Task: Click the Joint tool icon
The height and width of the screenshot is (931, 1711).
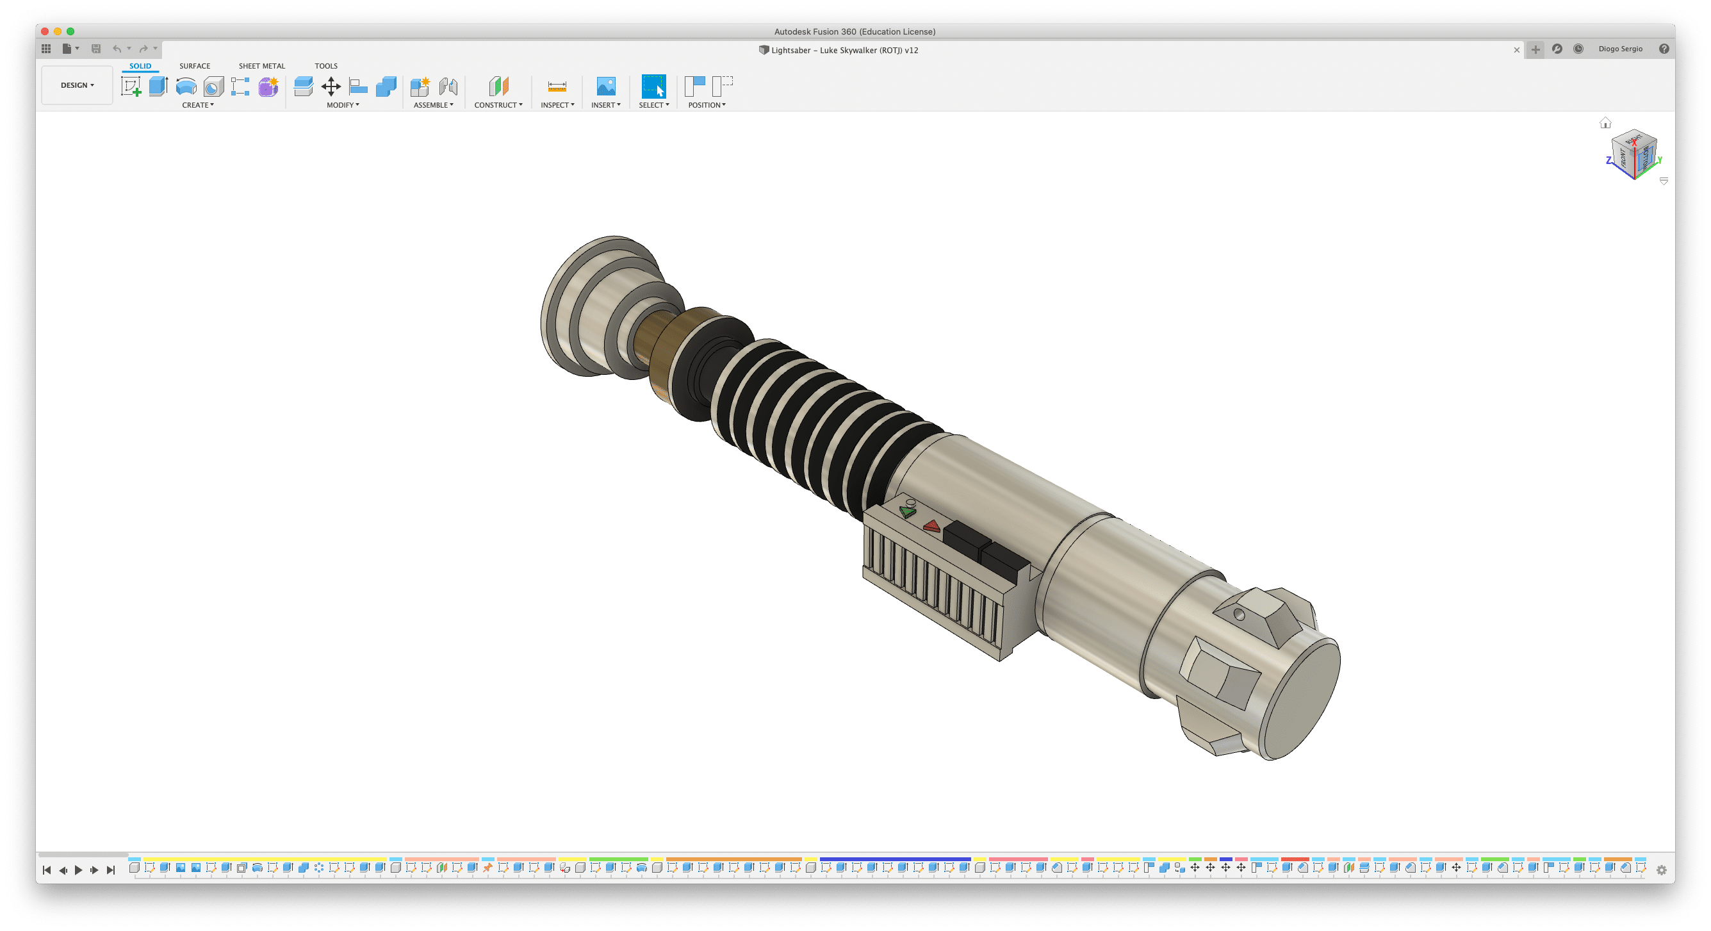Action: click(x=448, y=87)
